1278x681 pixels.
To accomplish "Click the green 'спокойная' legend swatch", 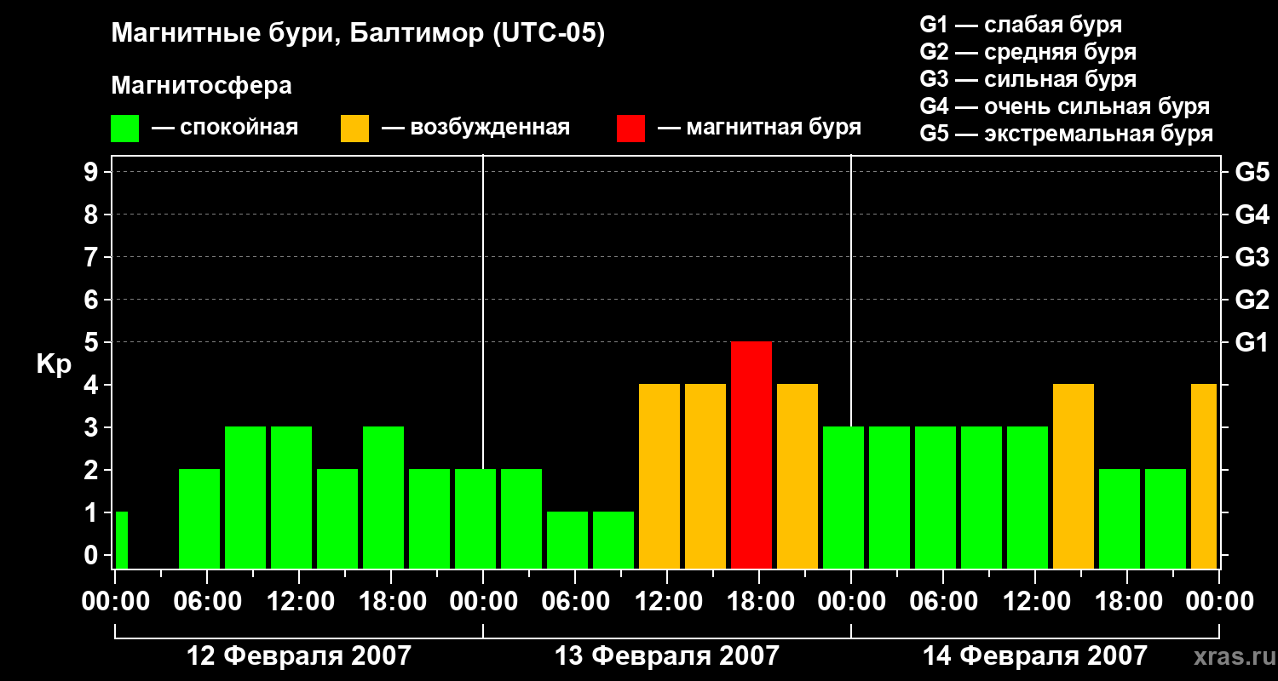I will tap(124, 129).
